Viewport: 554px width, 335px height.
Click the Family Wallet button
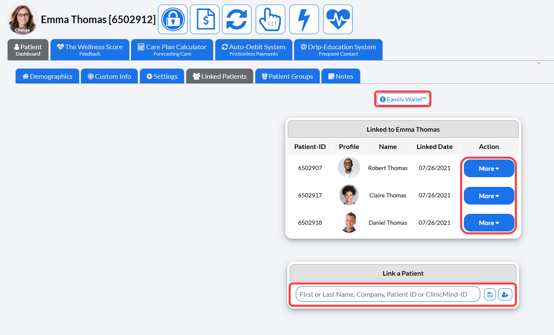403,99
